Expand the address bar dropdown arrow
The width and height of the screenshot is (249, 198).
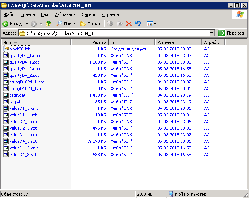212,33
